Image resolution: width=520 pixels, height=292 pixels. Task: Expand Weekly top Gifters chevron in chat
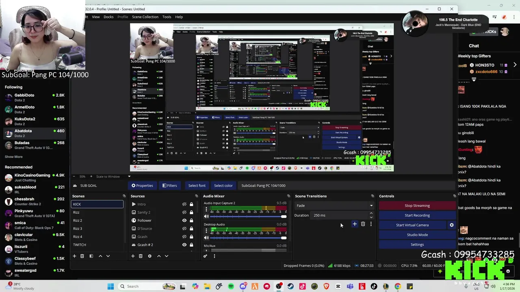tap(515, 65)
